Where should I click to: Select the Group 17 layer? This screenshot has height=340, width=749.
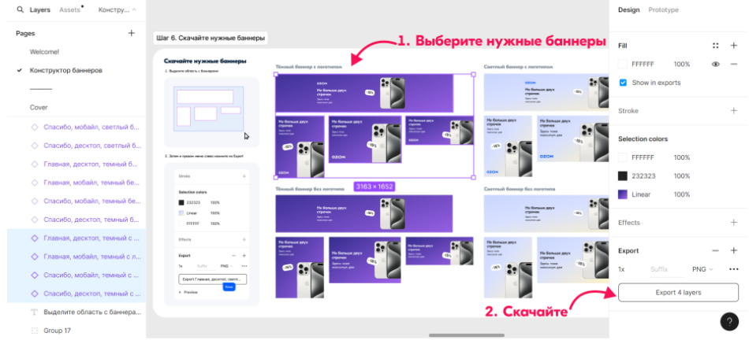[58, 331]
